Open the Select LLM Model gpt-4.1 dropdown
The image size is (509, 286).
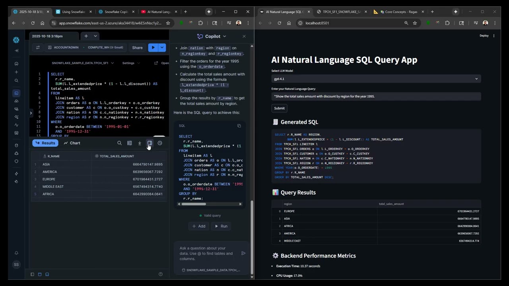(x=376, y=79)
